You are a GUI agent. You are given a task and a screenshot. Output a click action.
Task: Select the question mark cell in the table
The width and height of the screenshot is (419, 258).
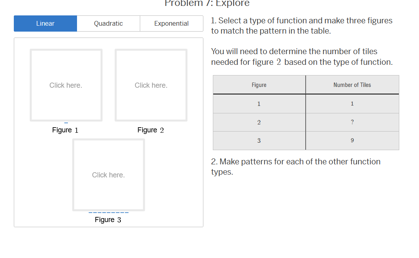coord(352,122)
